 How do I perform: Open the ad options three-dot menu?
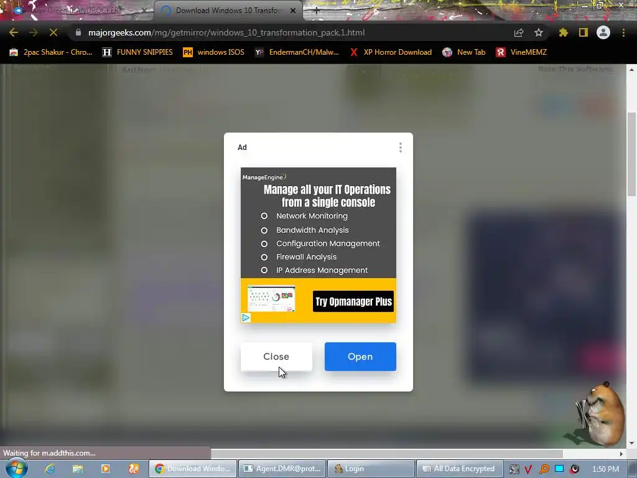pos(401,148)
